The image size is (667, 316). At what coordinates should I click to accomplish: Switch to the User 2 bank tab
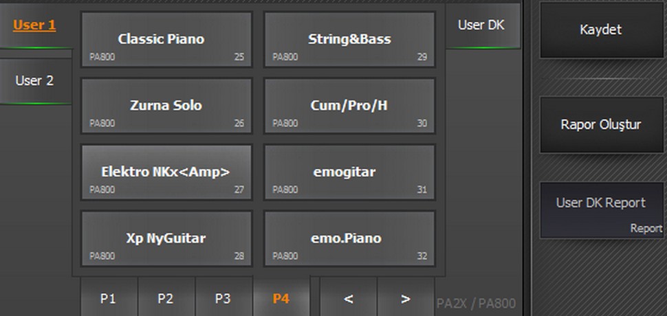coord(35,80)
